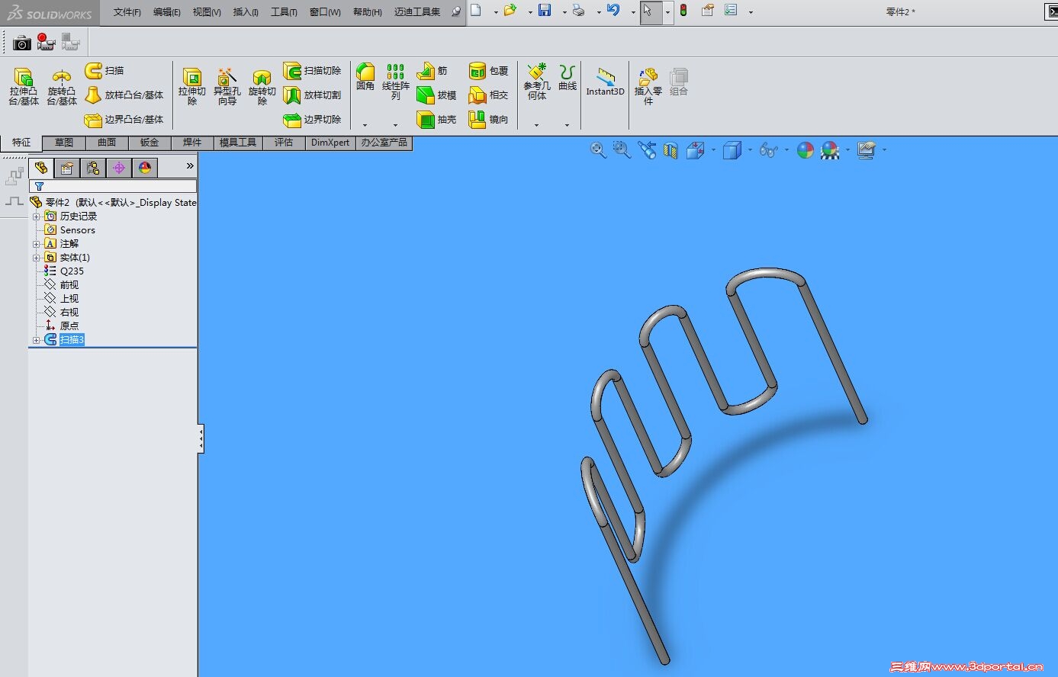This screenshot has width=1058, height=677.
Task: Choose Boundary Boss/Base (边界凸台/基体)
Action: tap(124, 120)
